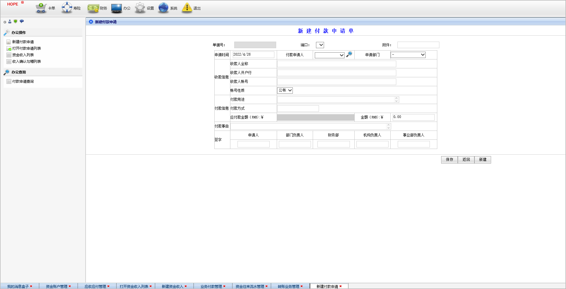Open the 卡单 shopping cart icon
This screenshot has height=289, width=566.
[41, 8]
